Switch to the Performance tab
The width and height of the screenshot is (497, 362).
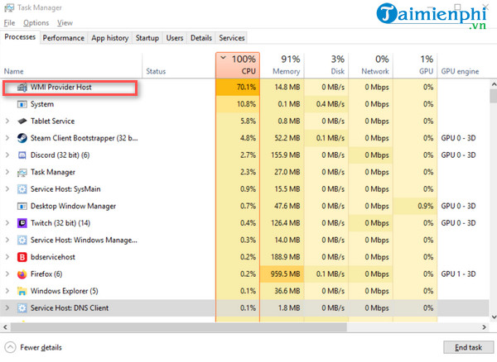64,38
